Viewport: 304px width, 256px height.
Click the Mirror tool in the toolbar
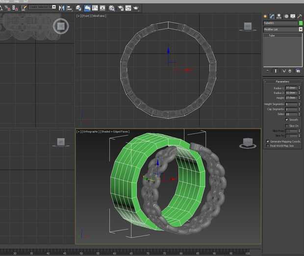(62, 8)
